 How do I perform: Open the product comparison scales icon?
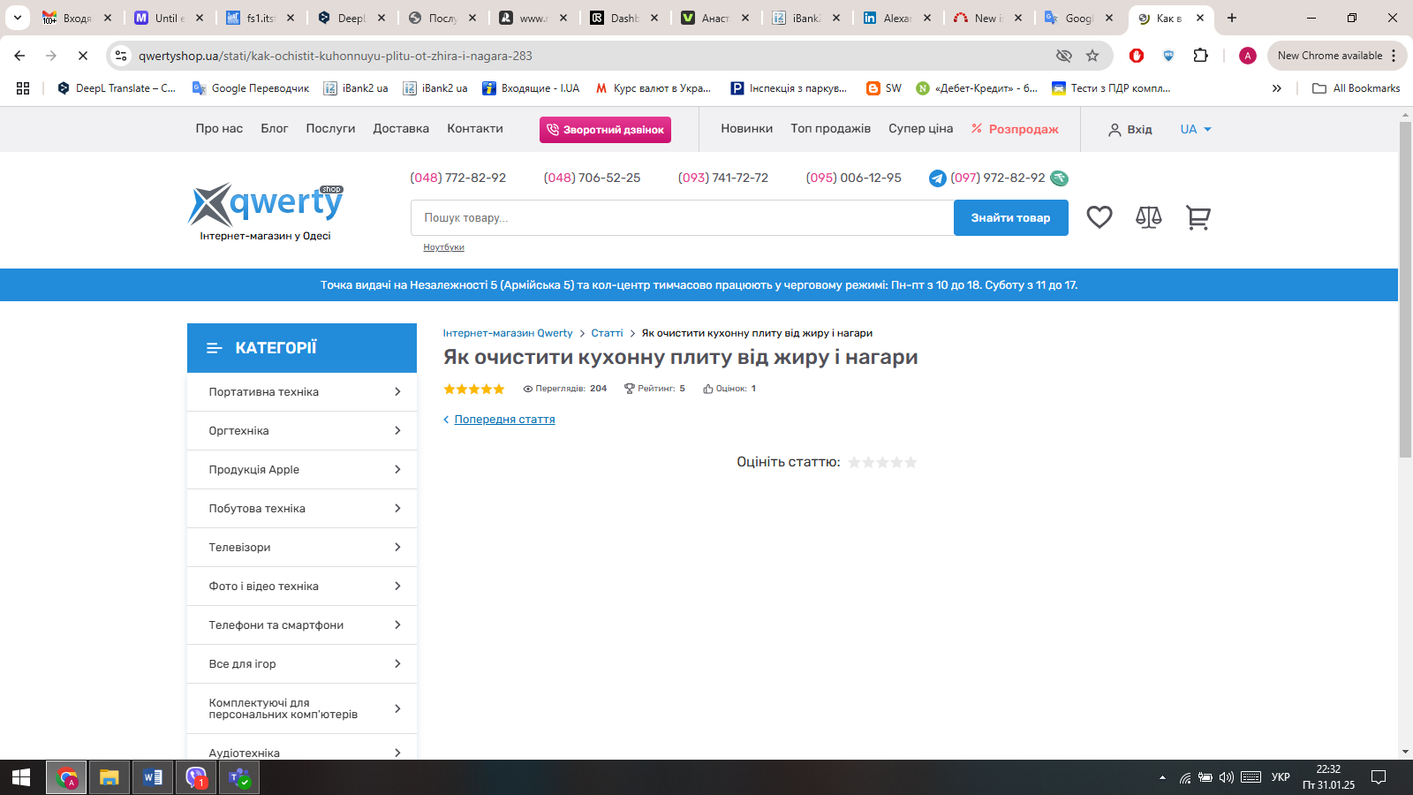point(1148,217)
